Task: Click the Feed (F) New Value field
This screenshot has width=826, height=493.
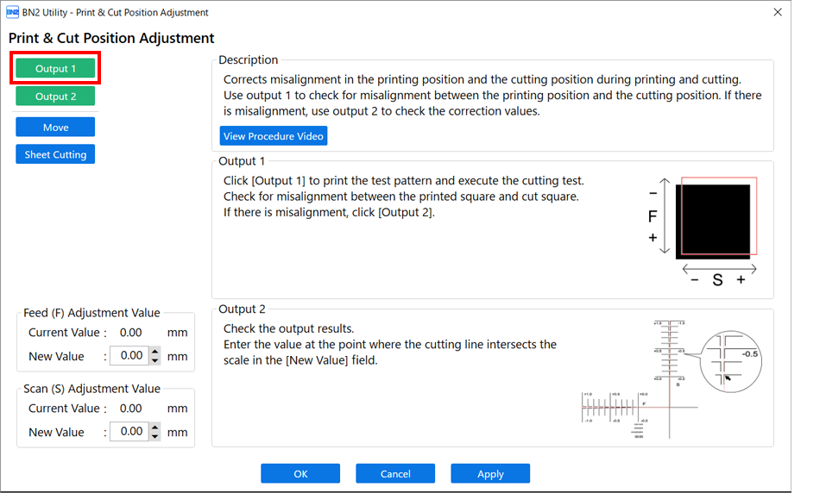Action: click(130, 356)
